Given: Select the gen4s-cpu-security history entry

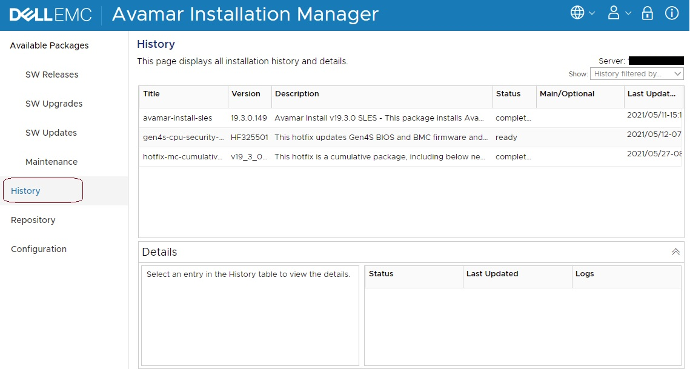Looking at the screenshot, I should click(183, 138).
